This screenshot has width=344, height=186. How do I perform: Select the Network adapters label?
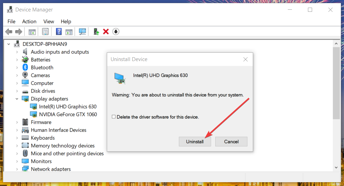point(51,169)
